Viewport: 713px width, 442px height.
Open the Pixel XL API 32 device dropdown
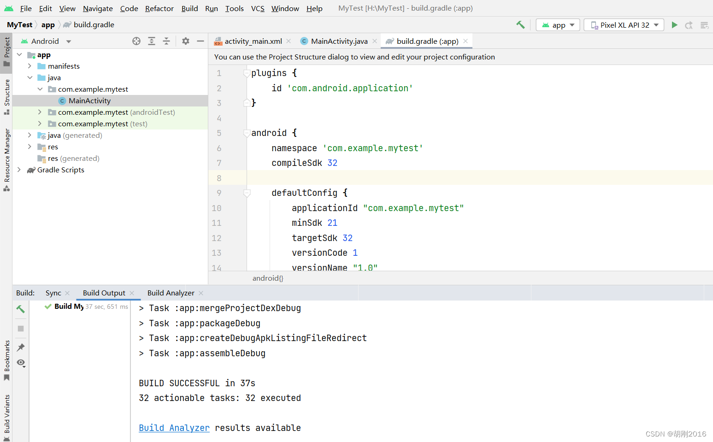tap(624, 25)
